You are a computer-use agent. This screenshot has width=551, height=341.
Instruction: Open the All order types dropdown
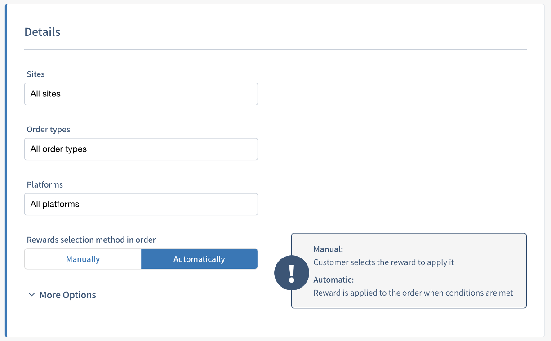(141, 149)
